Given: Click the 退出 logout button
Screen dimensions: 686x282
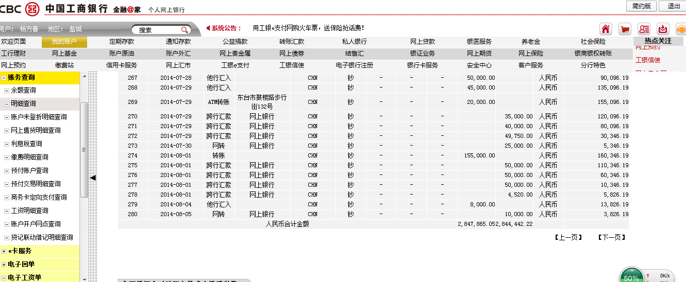Looking at the screenshot, I should click(x=674, y=6).
